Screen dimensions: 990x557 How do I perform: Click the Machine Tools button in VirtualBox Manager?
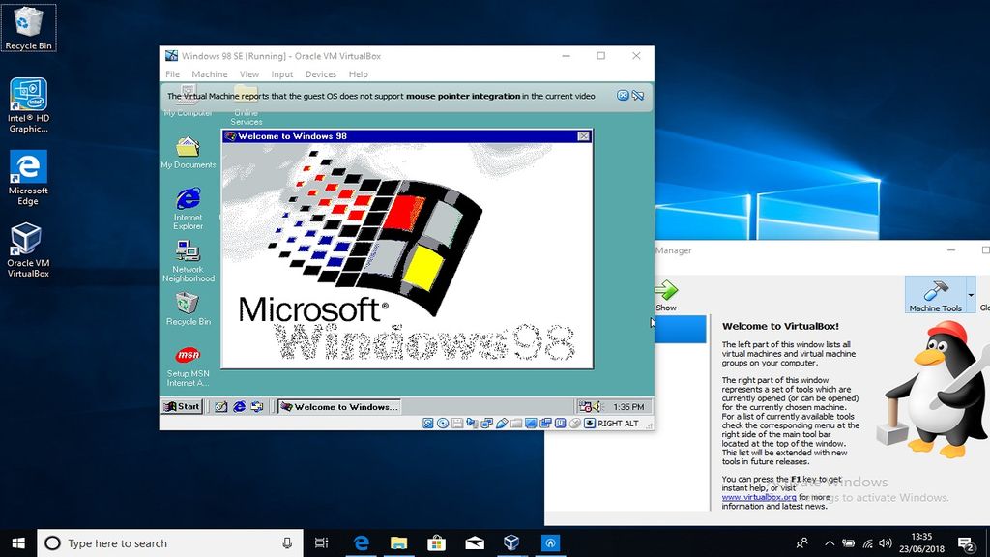(x=935, y=295)
